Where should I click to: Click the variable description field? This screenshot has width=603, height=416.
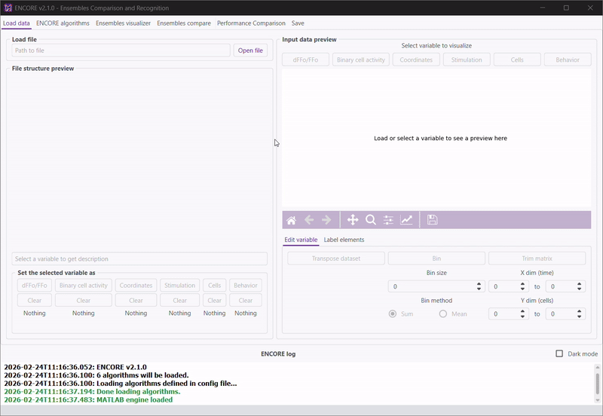[x=139, y=258]
